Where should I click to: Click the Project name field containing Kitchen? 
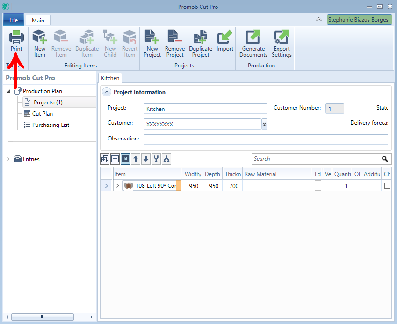pyautogui.click(x=205, y=109)
